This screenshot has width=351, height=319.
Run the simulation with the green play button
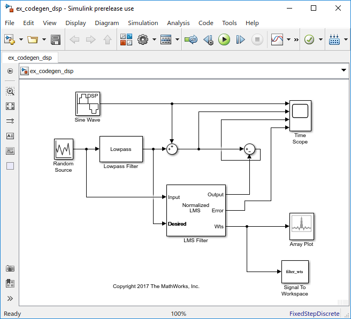click(224, 39)
